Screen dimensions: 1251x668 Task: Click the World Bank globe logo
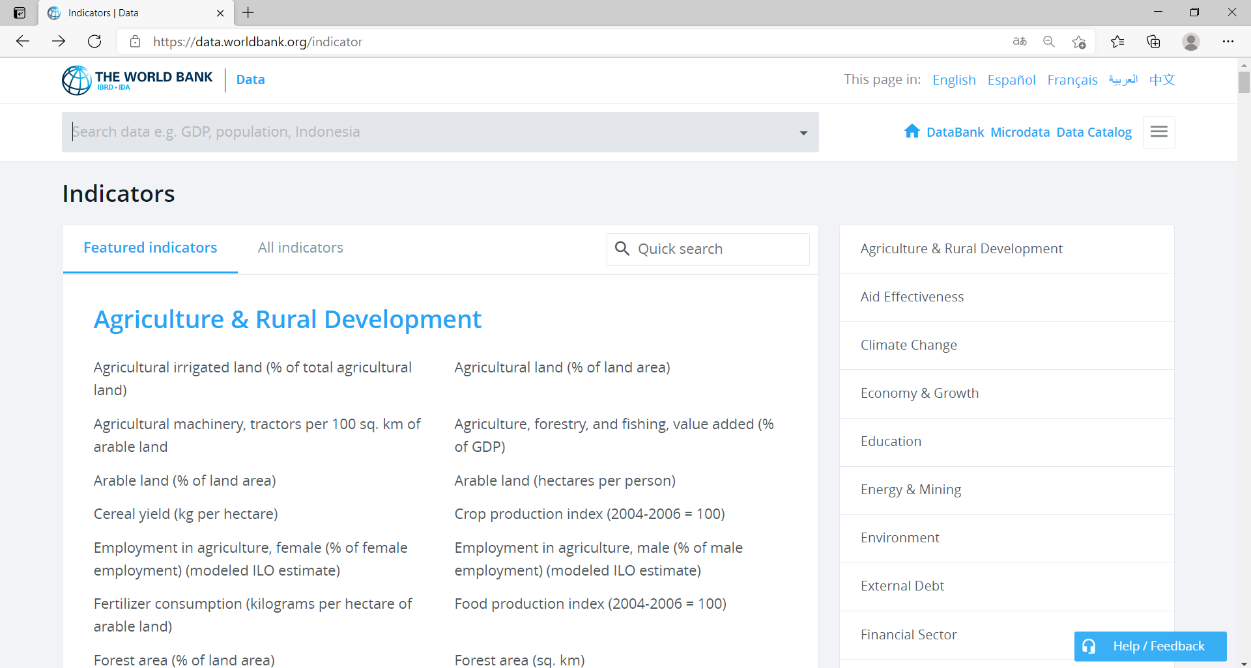[77, 80]
